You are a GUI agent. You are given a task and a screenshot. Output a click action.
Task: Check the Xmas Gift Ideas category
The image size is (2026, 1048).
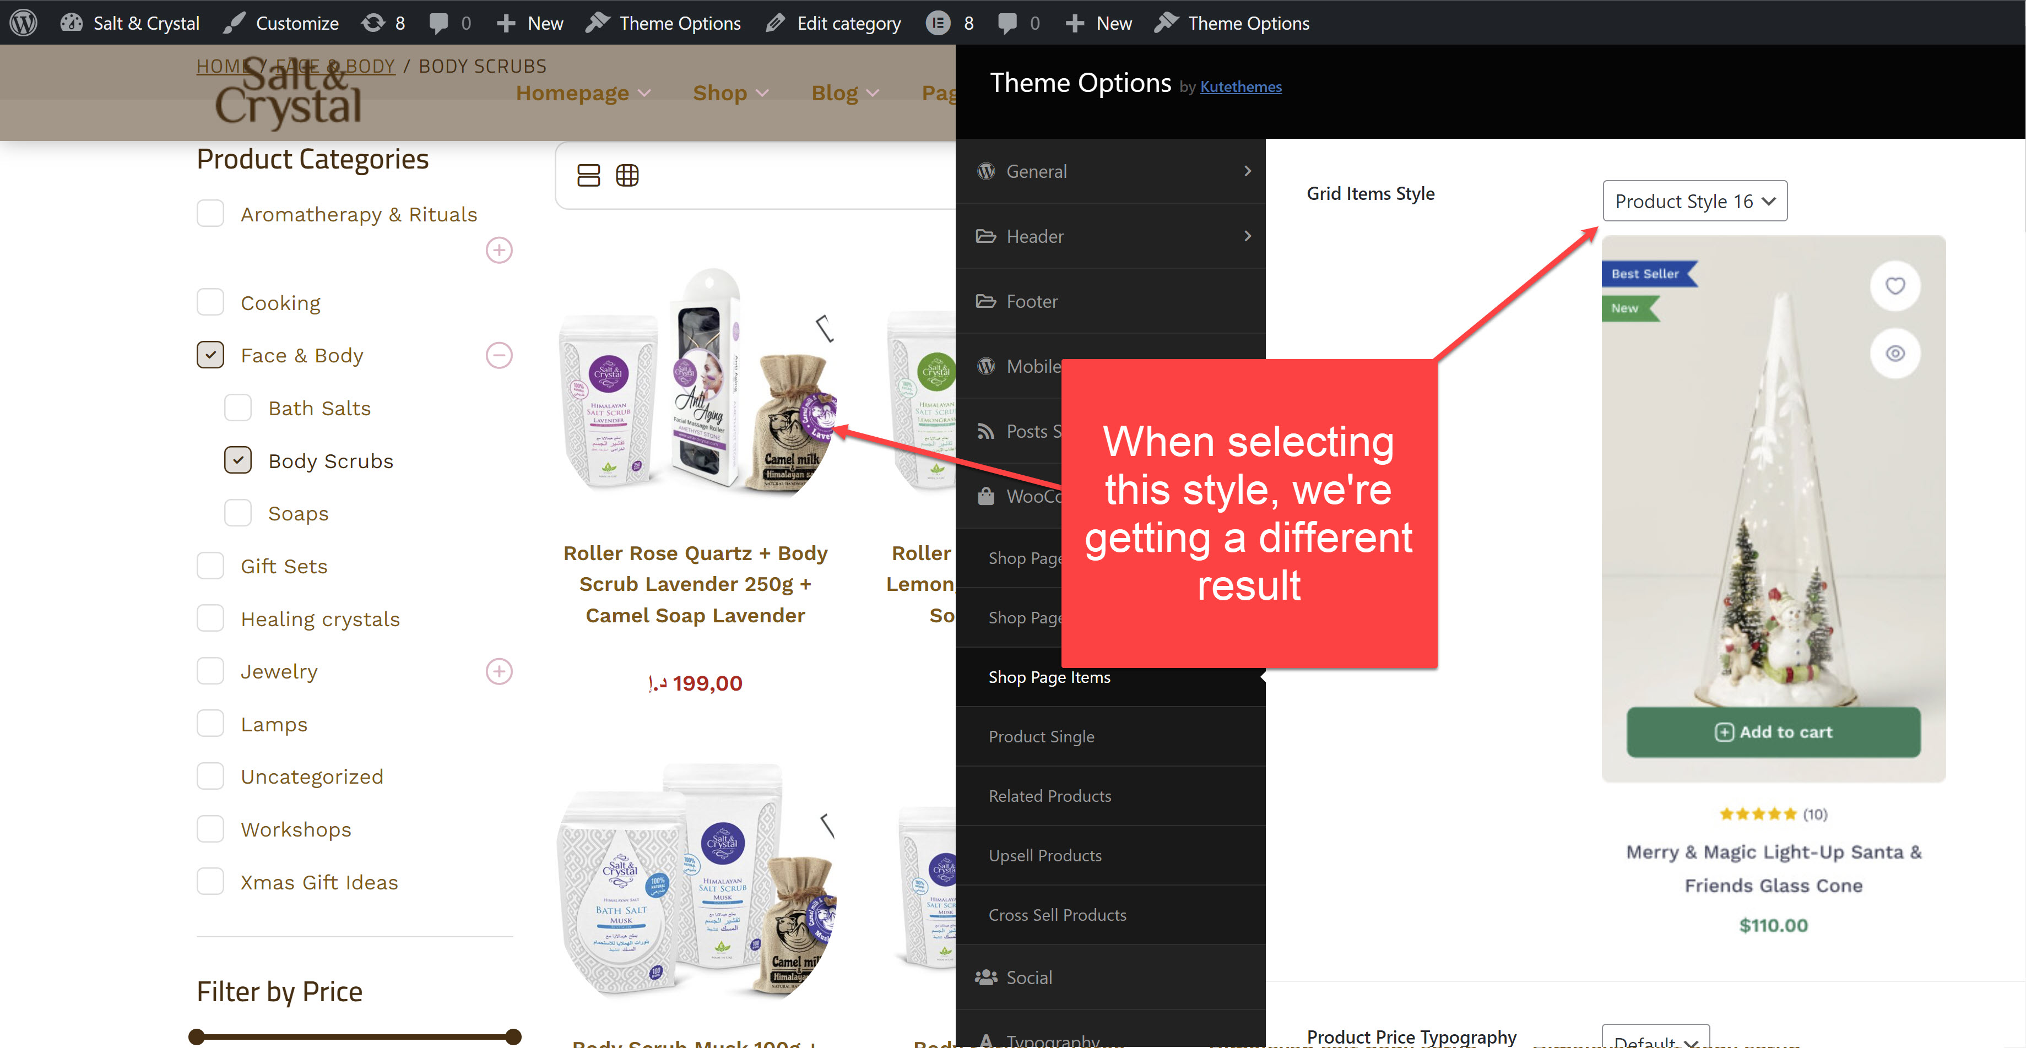[210, 881]
